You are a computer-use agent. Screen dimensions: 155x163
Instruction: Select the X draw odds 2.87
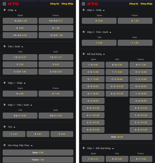point(38,134)
